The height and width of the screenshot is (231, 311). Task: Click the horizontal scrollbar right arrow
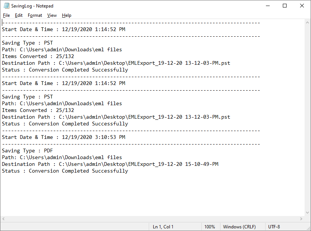tap(301, 219)
